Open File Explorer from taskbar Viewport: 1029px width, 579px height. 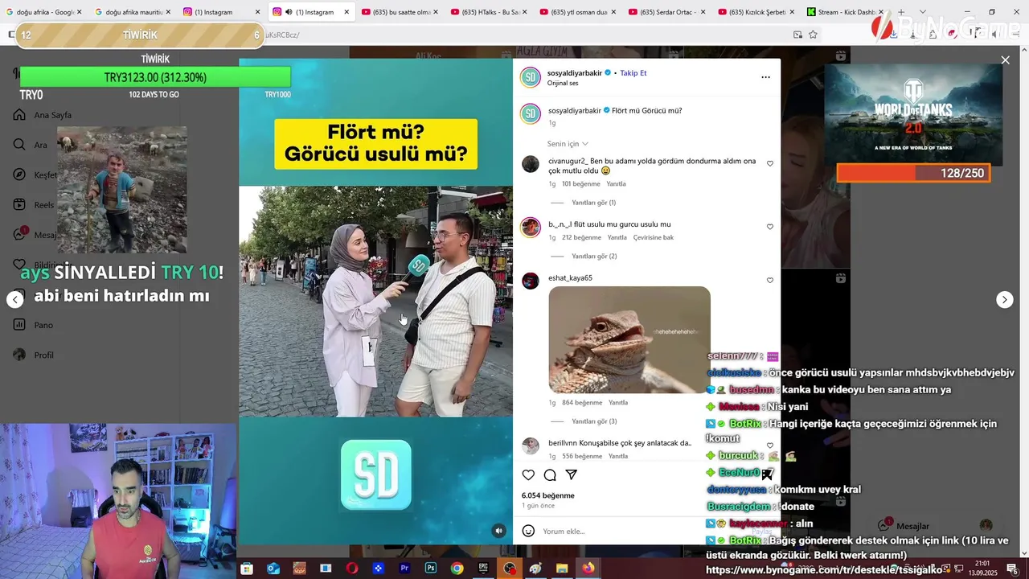[562, 569]
